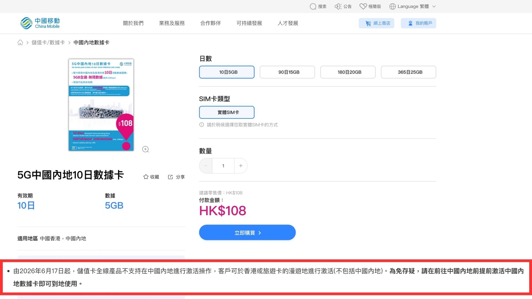Go to the online shop (網上商店)
Screen dimensions: 532x299
[376, 23]
